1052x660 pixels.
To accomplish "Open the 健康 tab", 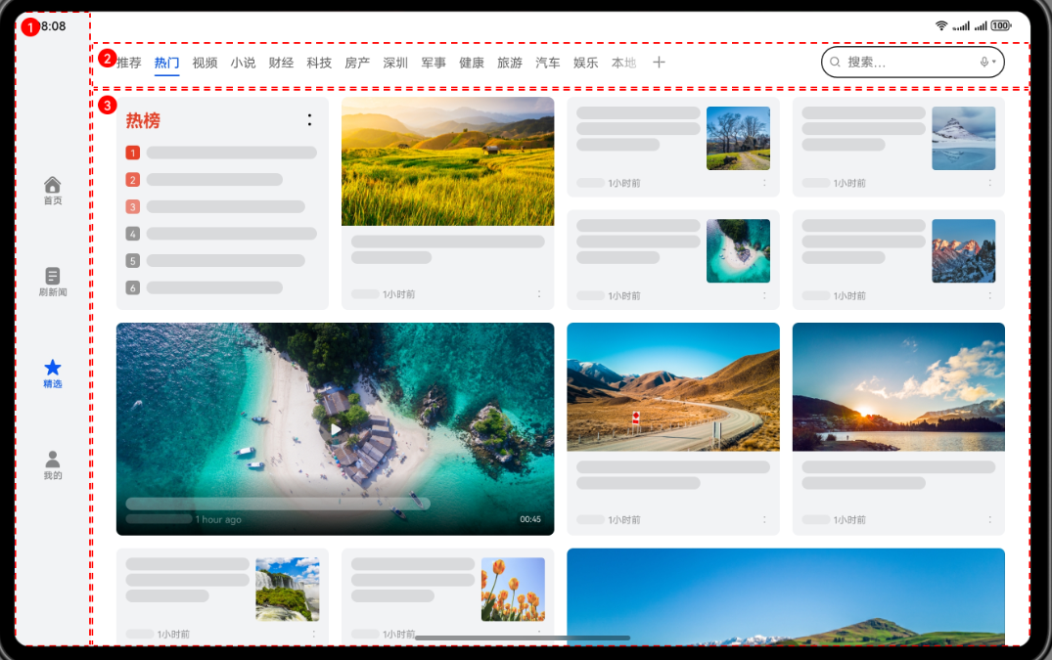I will 472,63.
